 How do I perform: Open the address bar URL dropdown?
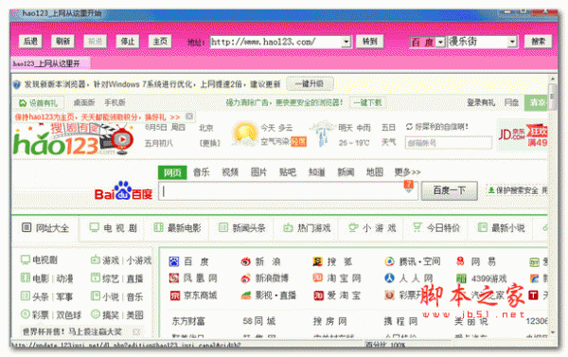(346, 42)
